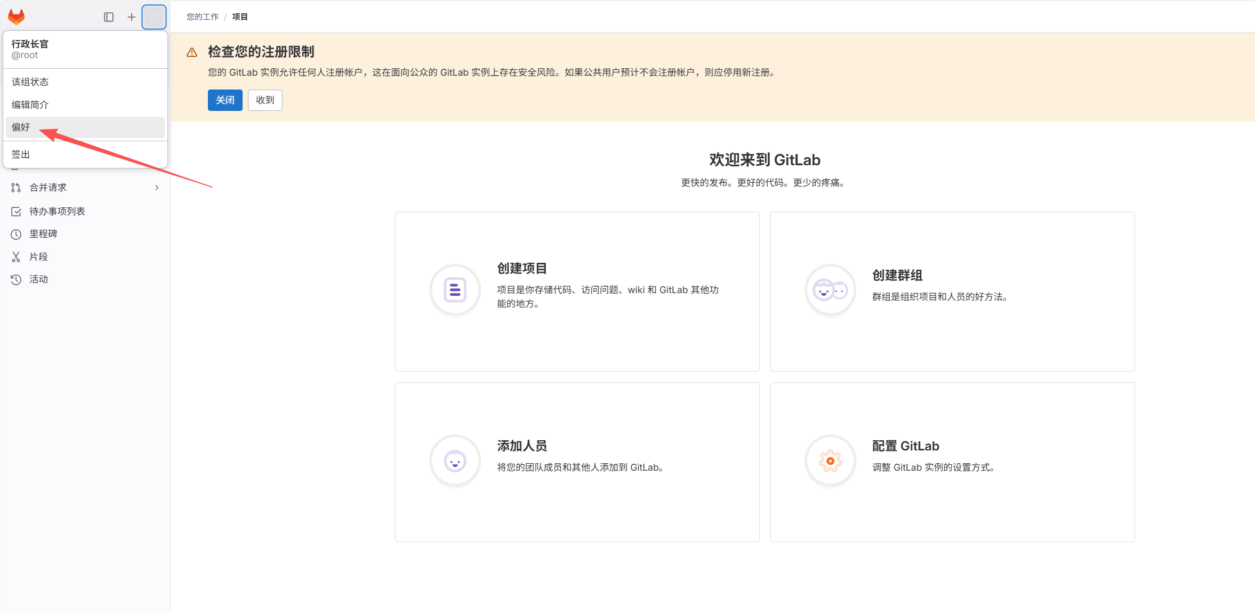1255x613 pixels.
Task: Click the GitLab fox logo
Action: (x=17, y=17)
